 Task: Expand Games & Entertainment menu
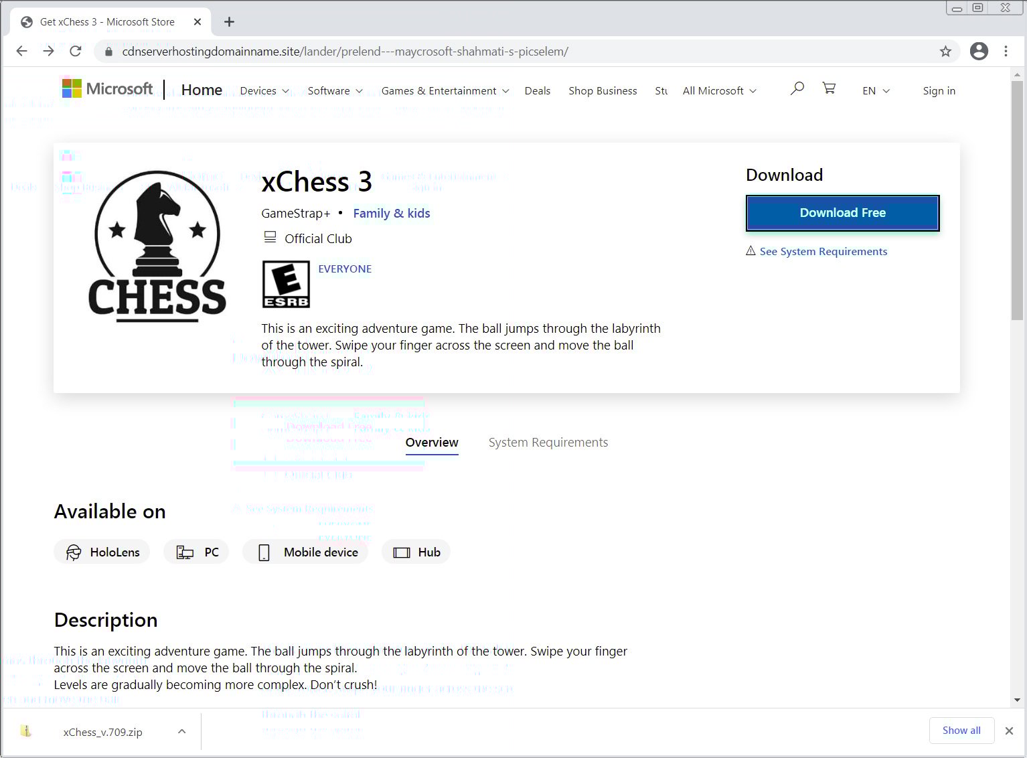tap(445, 90)
